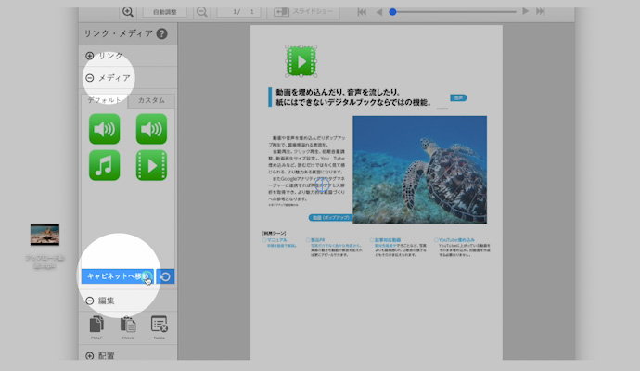
Task: Click the Delete icon in 編集 section
Action: click(160, 325)
